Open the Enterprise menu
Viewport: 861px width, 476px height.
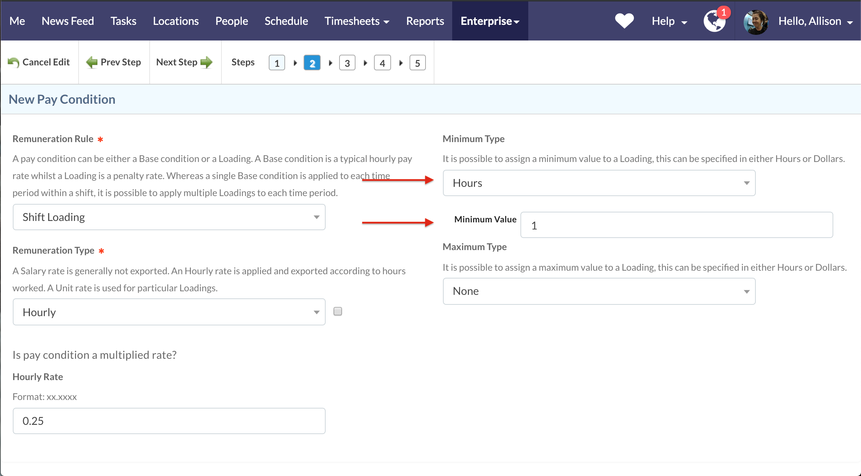click(490, 21)
